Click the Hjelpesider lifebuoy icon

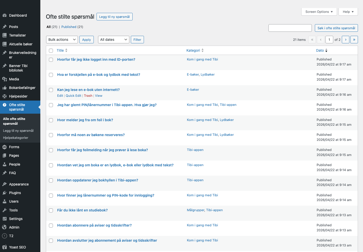tap(5, 96)
